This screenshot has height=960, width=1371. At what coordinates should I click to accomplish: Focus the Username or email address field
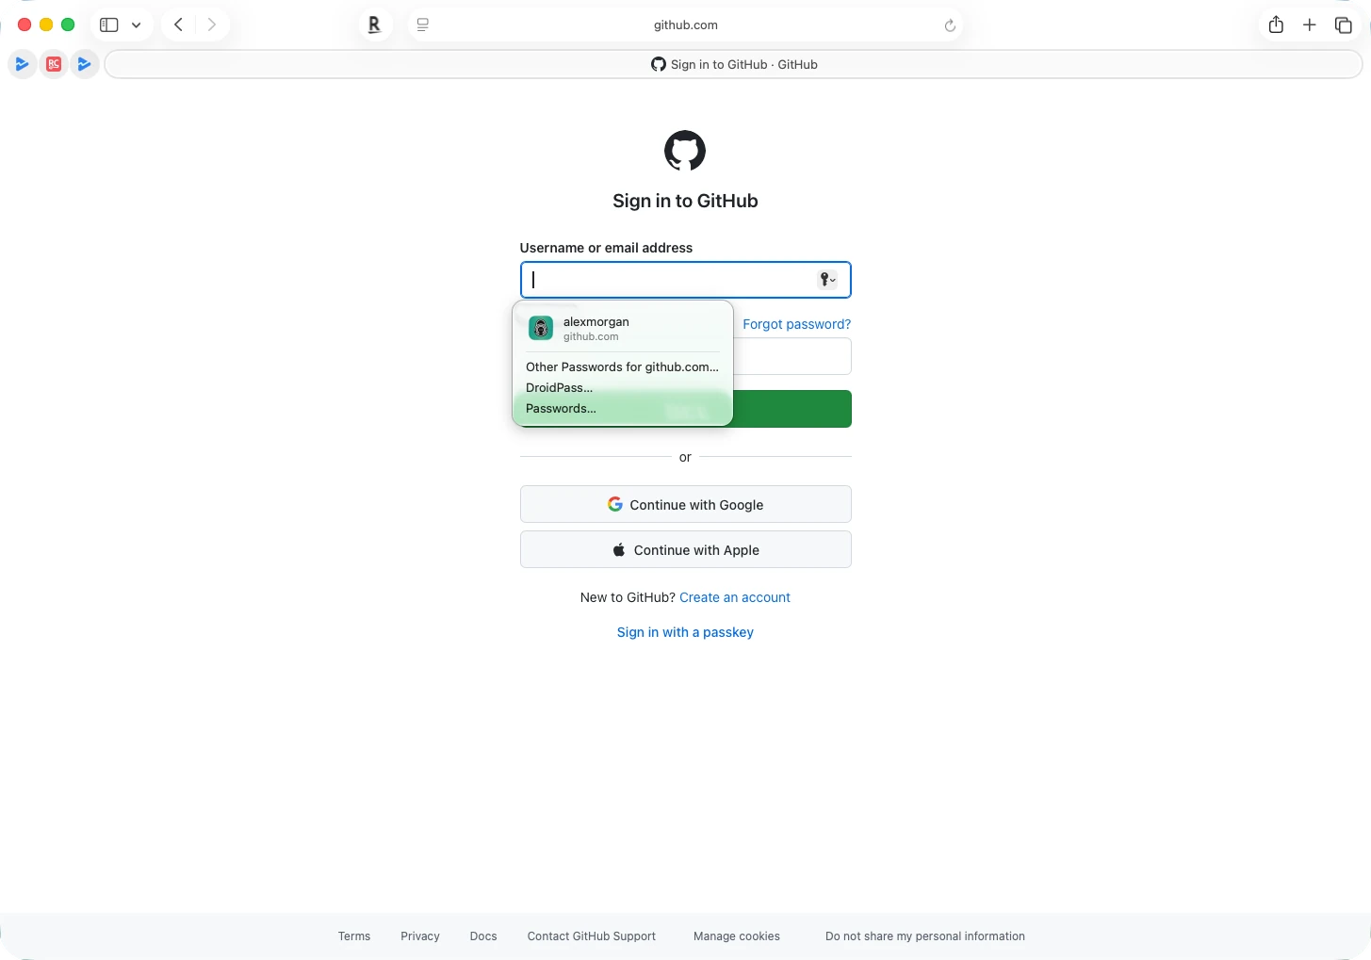click(685, 280)
